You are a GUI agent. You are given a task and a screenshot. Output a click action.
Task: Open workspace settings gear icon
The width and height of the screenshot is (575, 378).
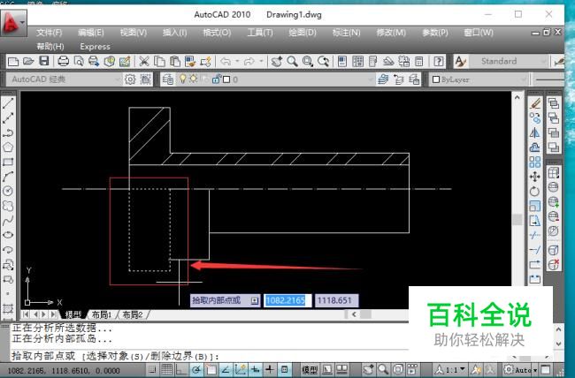130,79
